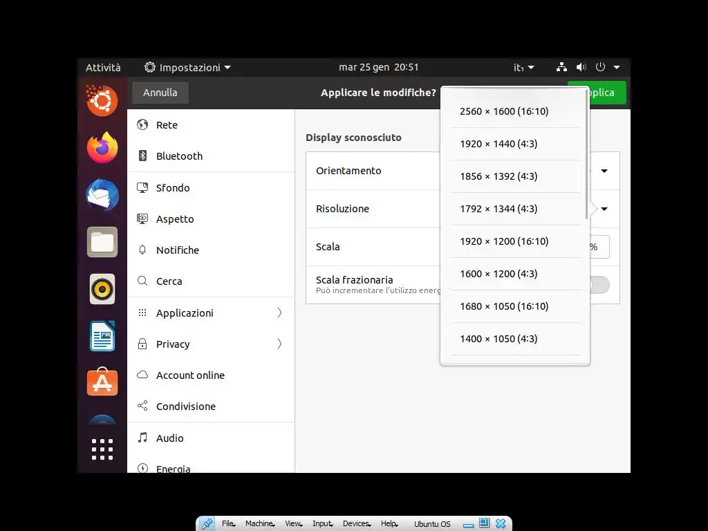Launch LibreOffice Writer from the dock
Screen dimensions: 708x531
pos(102,336)
